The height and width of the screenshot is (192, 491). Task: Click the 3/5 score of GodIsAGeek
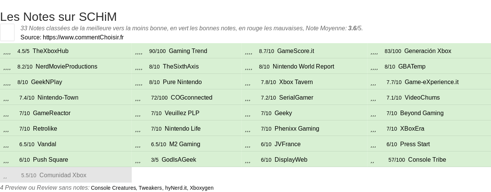pos(155,160)
